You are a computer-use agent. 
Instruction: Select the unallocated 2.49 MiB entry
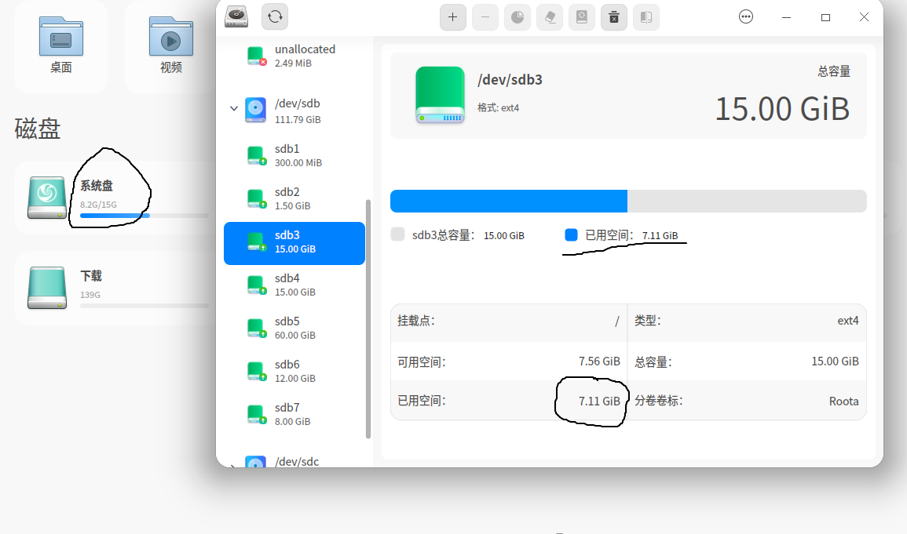[x=294, y=56]
